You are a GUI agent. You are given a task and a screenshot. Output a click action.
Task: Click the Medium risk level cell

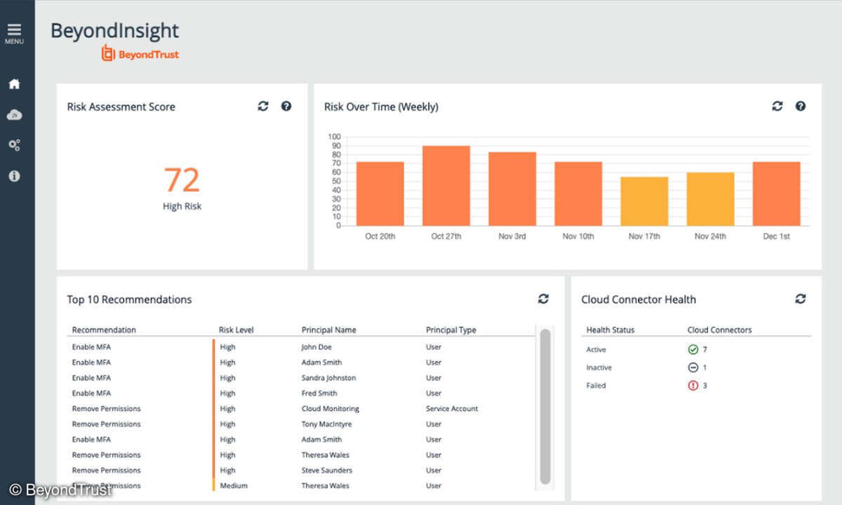(234, 486)
